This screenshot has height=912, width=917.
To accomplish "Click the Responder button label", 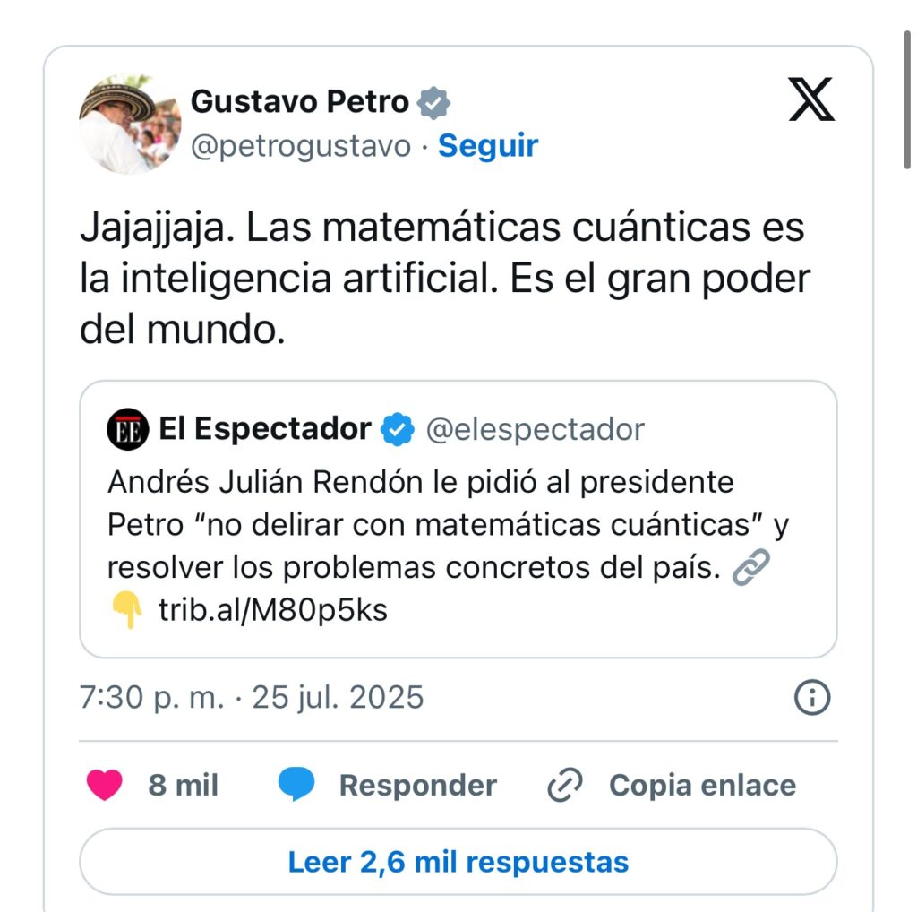I will pyautogui.click(x=417, y=785).
